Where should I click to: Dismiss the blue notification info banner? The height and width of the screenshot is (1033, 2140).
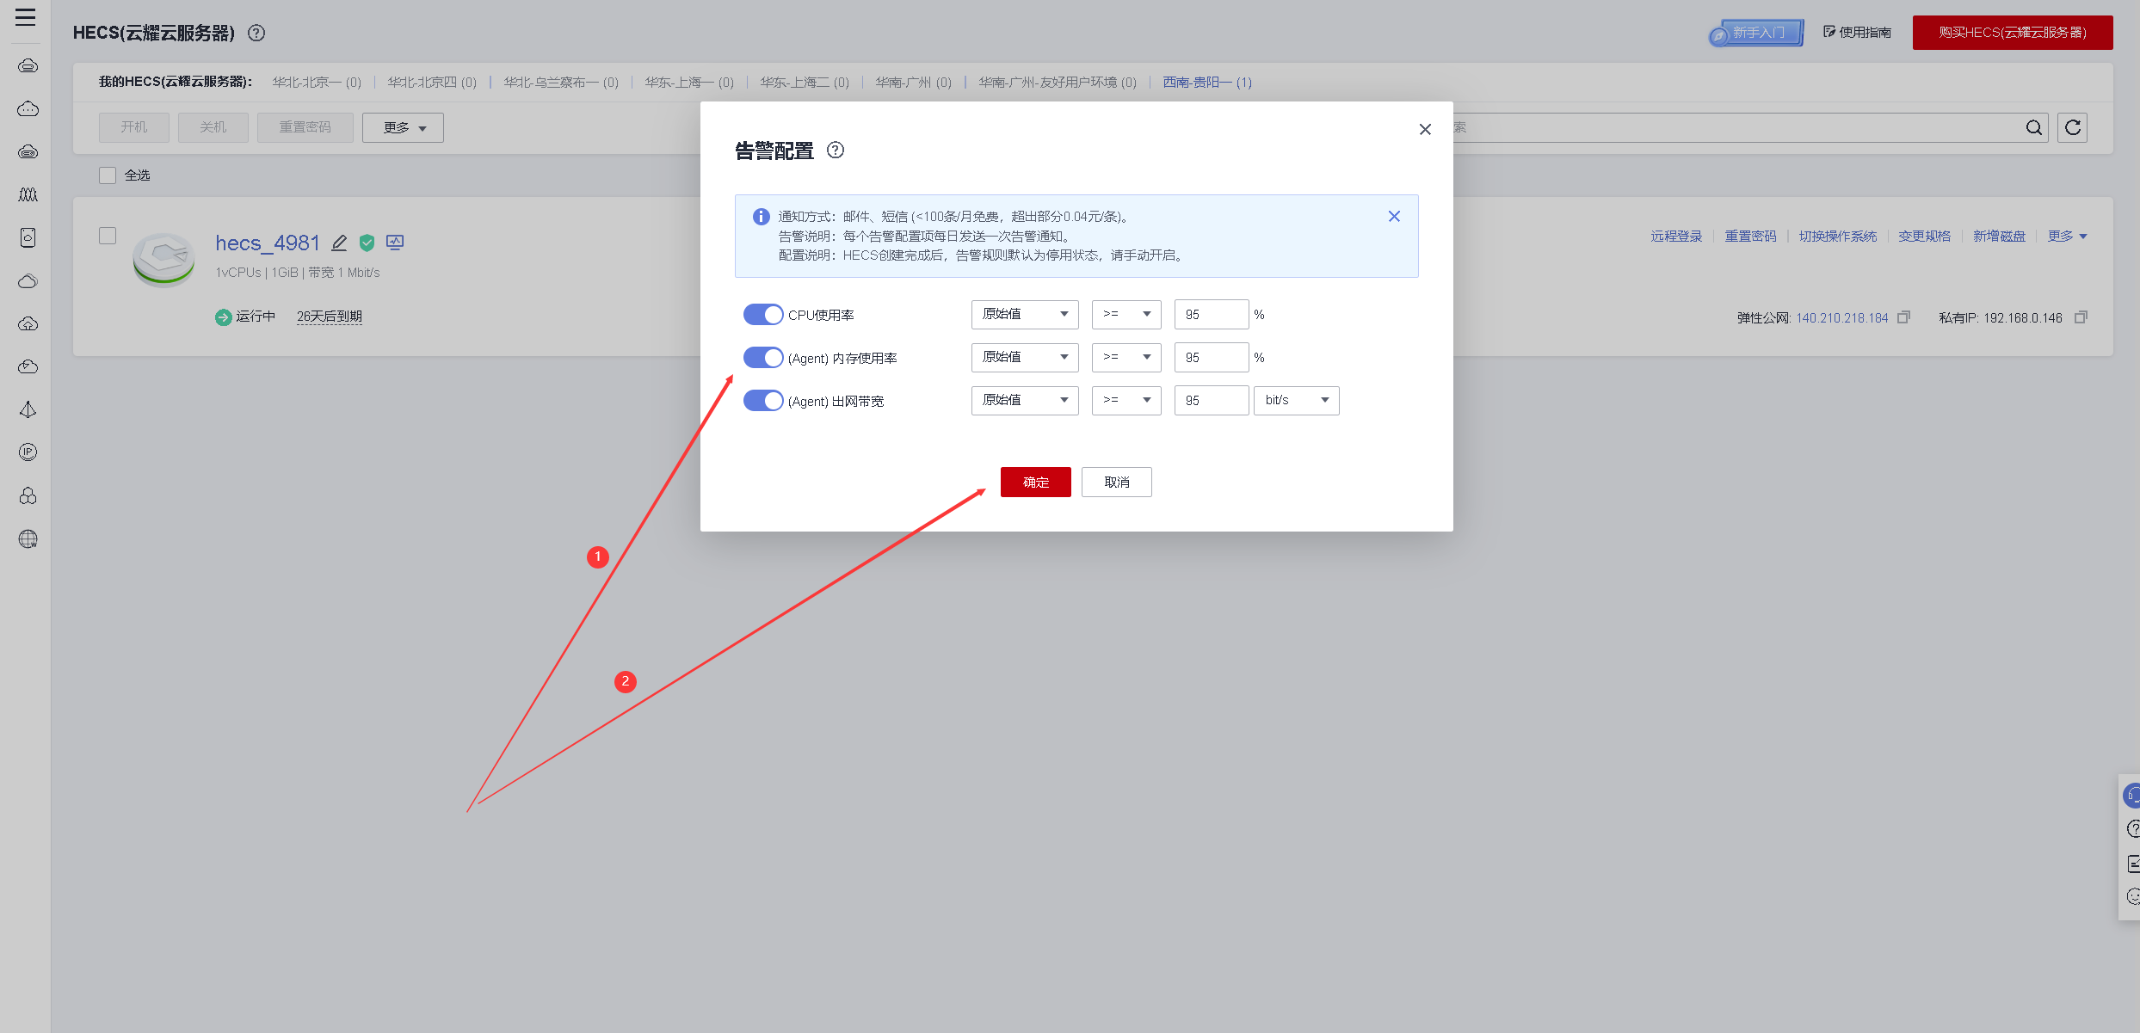1394,217
